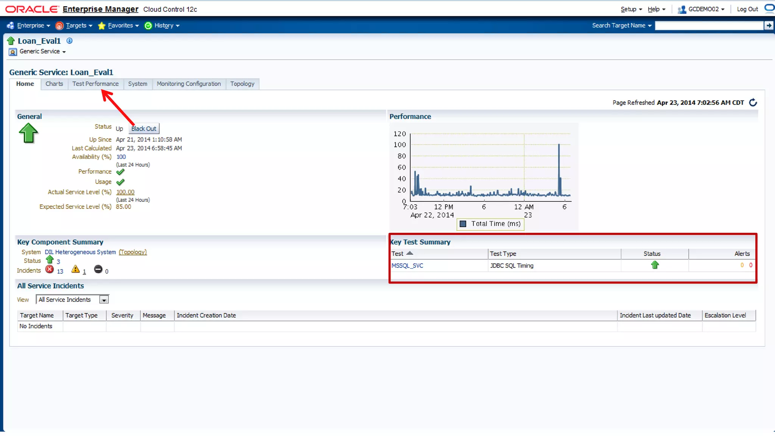
Task: Click the Generic Service target icon
Action: point(13,52)
